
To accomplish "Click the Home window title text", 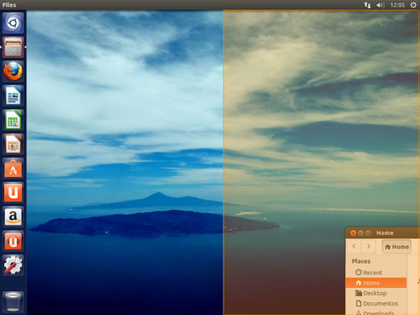I will pos(385,233).
